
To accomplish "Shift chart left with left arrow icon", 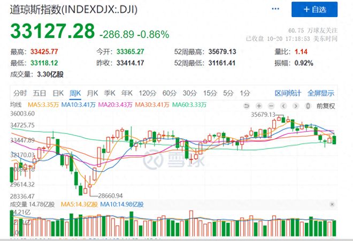I will click(283, 106).
